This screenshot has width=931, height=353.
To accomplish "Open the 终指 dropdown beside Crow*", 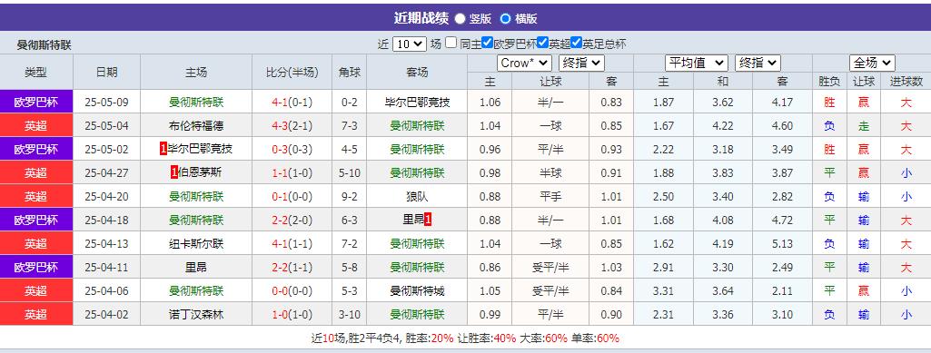I will [581, 63].
